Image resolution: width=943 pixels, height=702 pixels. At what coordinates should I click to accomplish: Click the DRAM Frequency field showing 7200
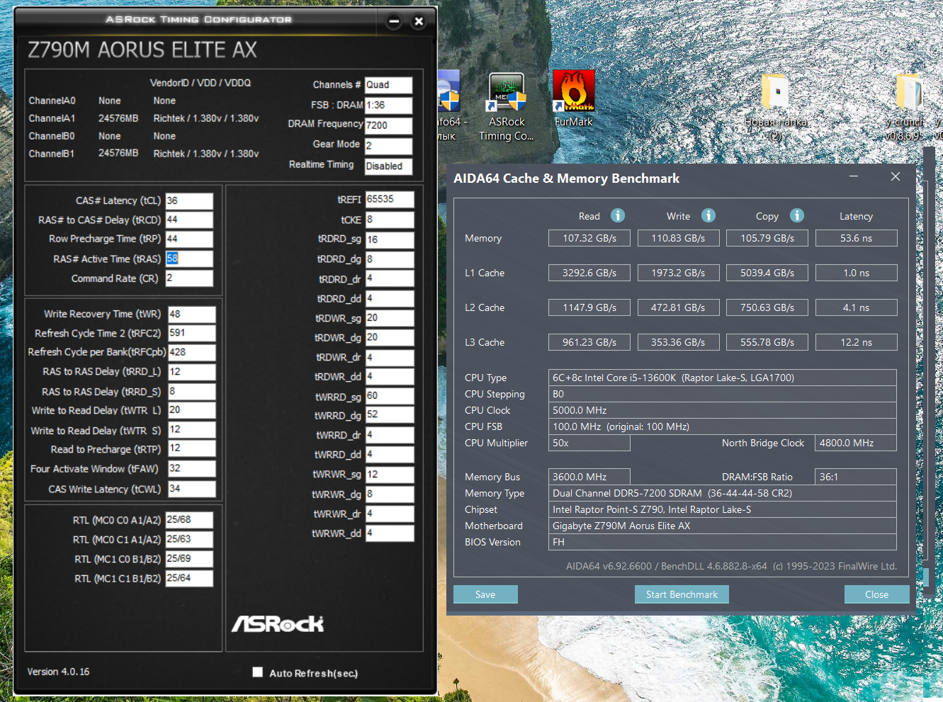click(388, 125)
